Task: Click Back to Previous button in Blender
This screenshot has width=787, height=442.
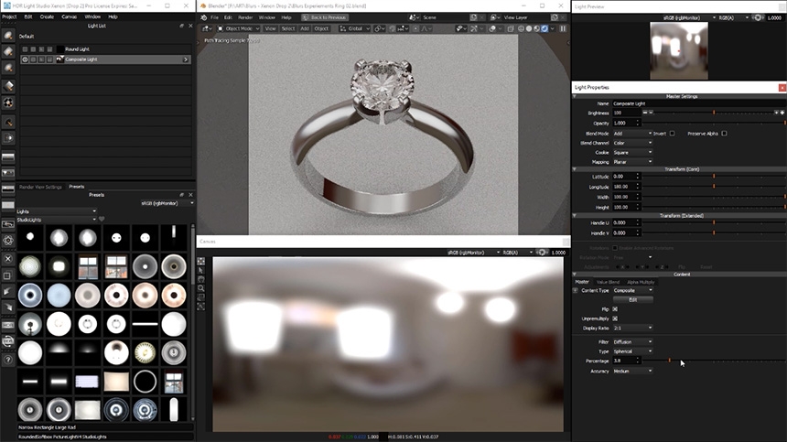Action: (325, 17)
